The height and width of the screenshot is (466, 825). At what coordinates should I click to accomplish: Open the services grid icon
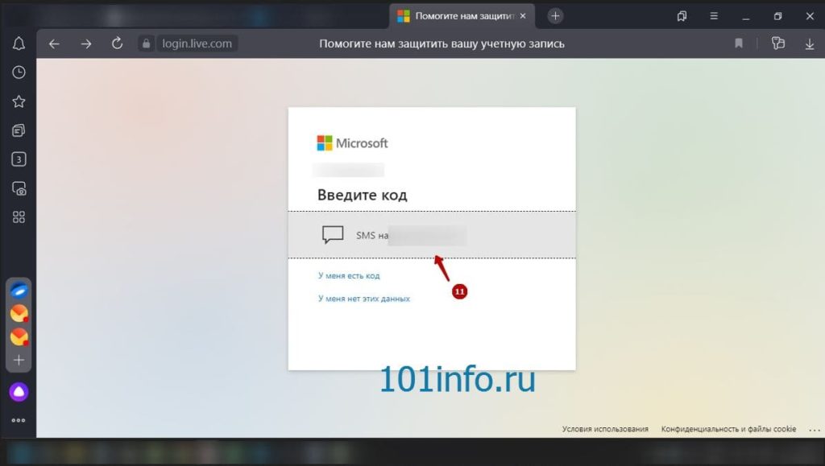19,217
